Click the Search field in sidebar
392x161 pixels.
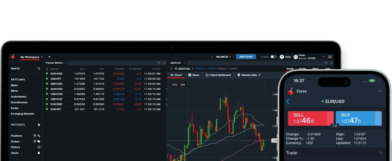point(25,68)
